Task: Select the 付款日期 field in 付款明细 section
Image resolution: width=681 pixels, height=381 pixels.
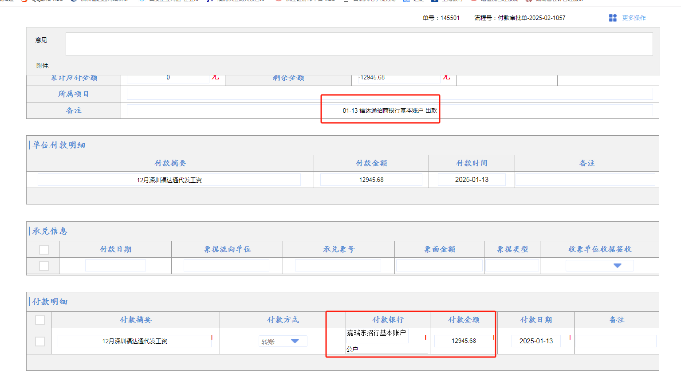Action: coord(536,341)
